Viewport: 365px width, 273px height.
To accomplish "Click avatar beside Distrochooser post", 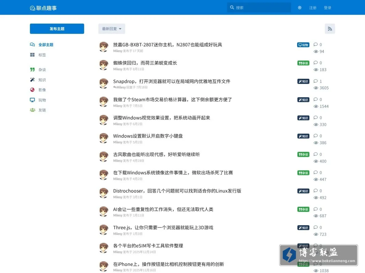I will pyautogui.click(x=104, y=193).
